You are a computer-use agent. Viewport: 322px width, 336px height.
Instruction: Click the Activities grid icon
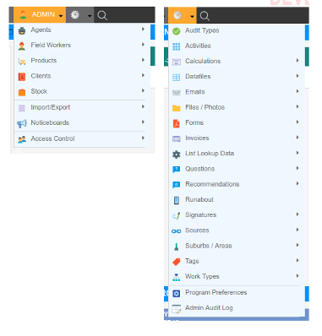tap(177, 46)
